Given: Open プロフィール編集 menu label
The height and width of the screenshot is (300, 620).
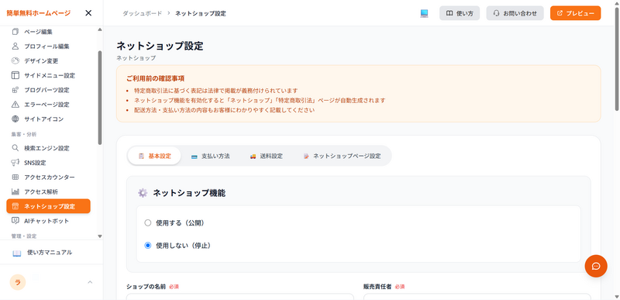Looking at the screenshot, I should pyautogui.click(x=46, y=47).
